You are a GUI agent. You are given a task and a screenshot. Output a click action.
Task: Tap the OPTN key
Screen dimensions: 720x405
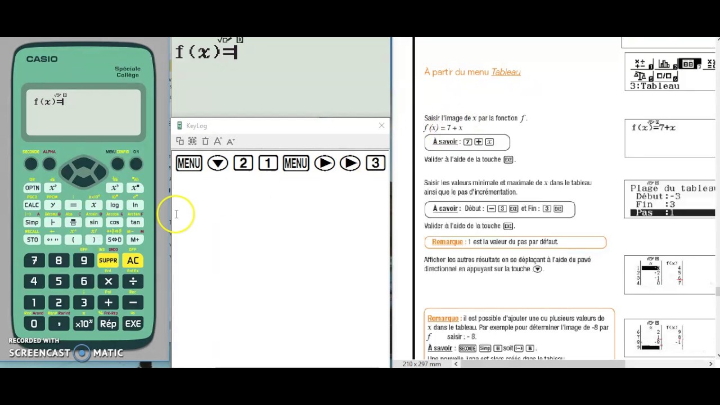tap(32, 188)
